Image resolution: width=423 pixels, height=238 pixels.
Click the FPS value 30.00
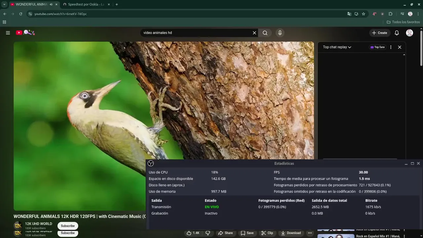point(363,172)
